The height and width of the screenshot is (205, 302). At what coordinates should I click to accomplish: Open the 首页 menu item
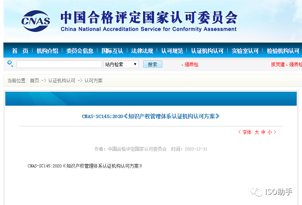click(20, 51)
